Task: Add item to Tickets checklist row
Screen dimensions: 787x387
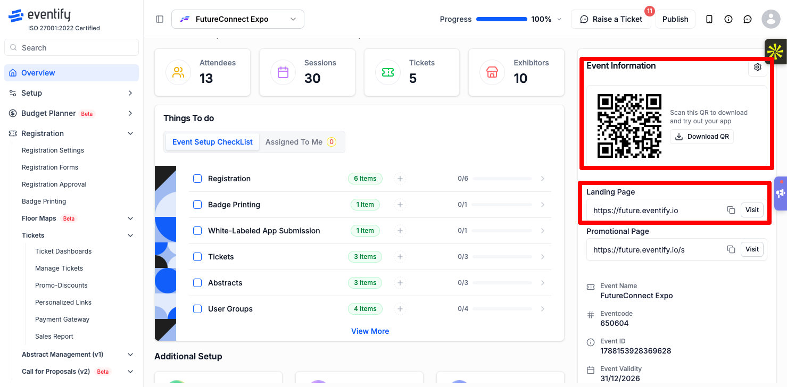Action: click(400, 257)
